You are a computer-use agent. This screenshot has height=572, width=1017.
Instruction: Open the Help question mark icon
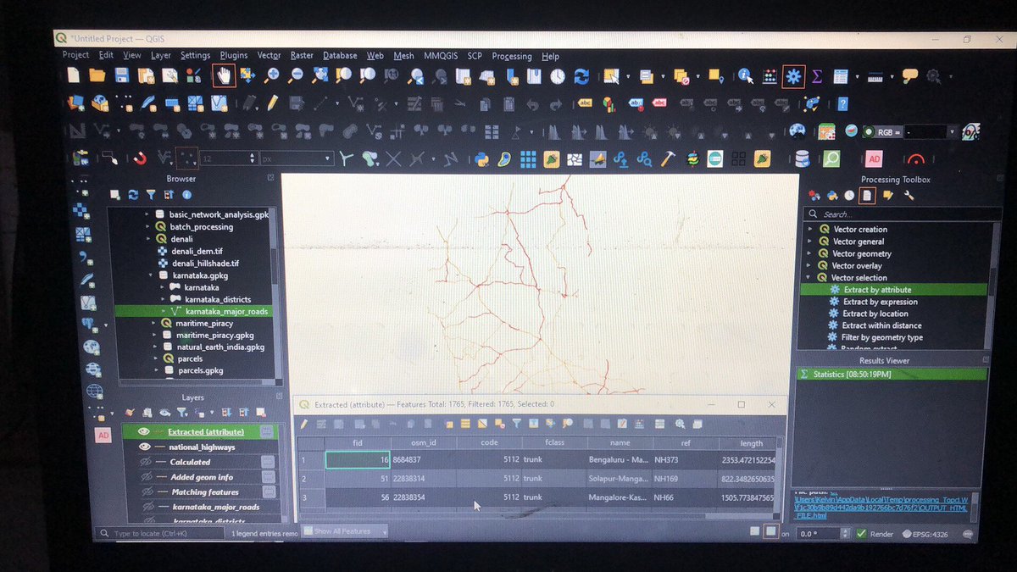coord(842,104)
